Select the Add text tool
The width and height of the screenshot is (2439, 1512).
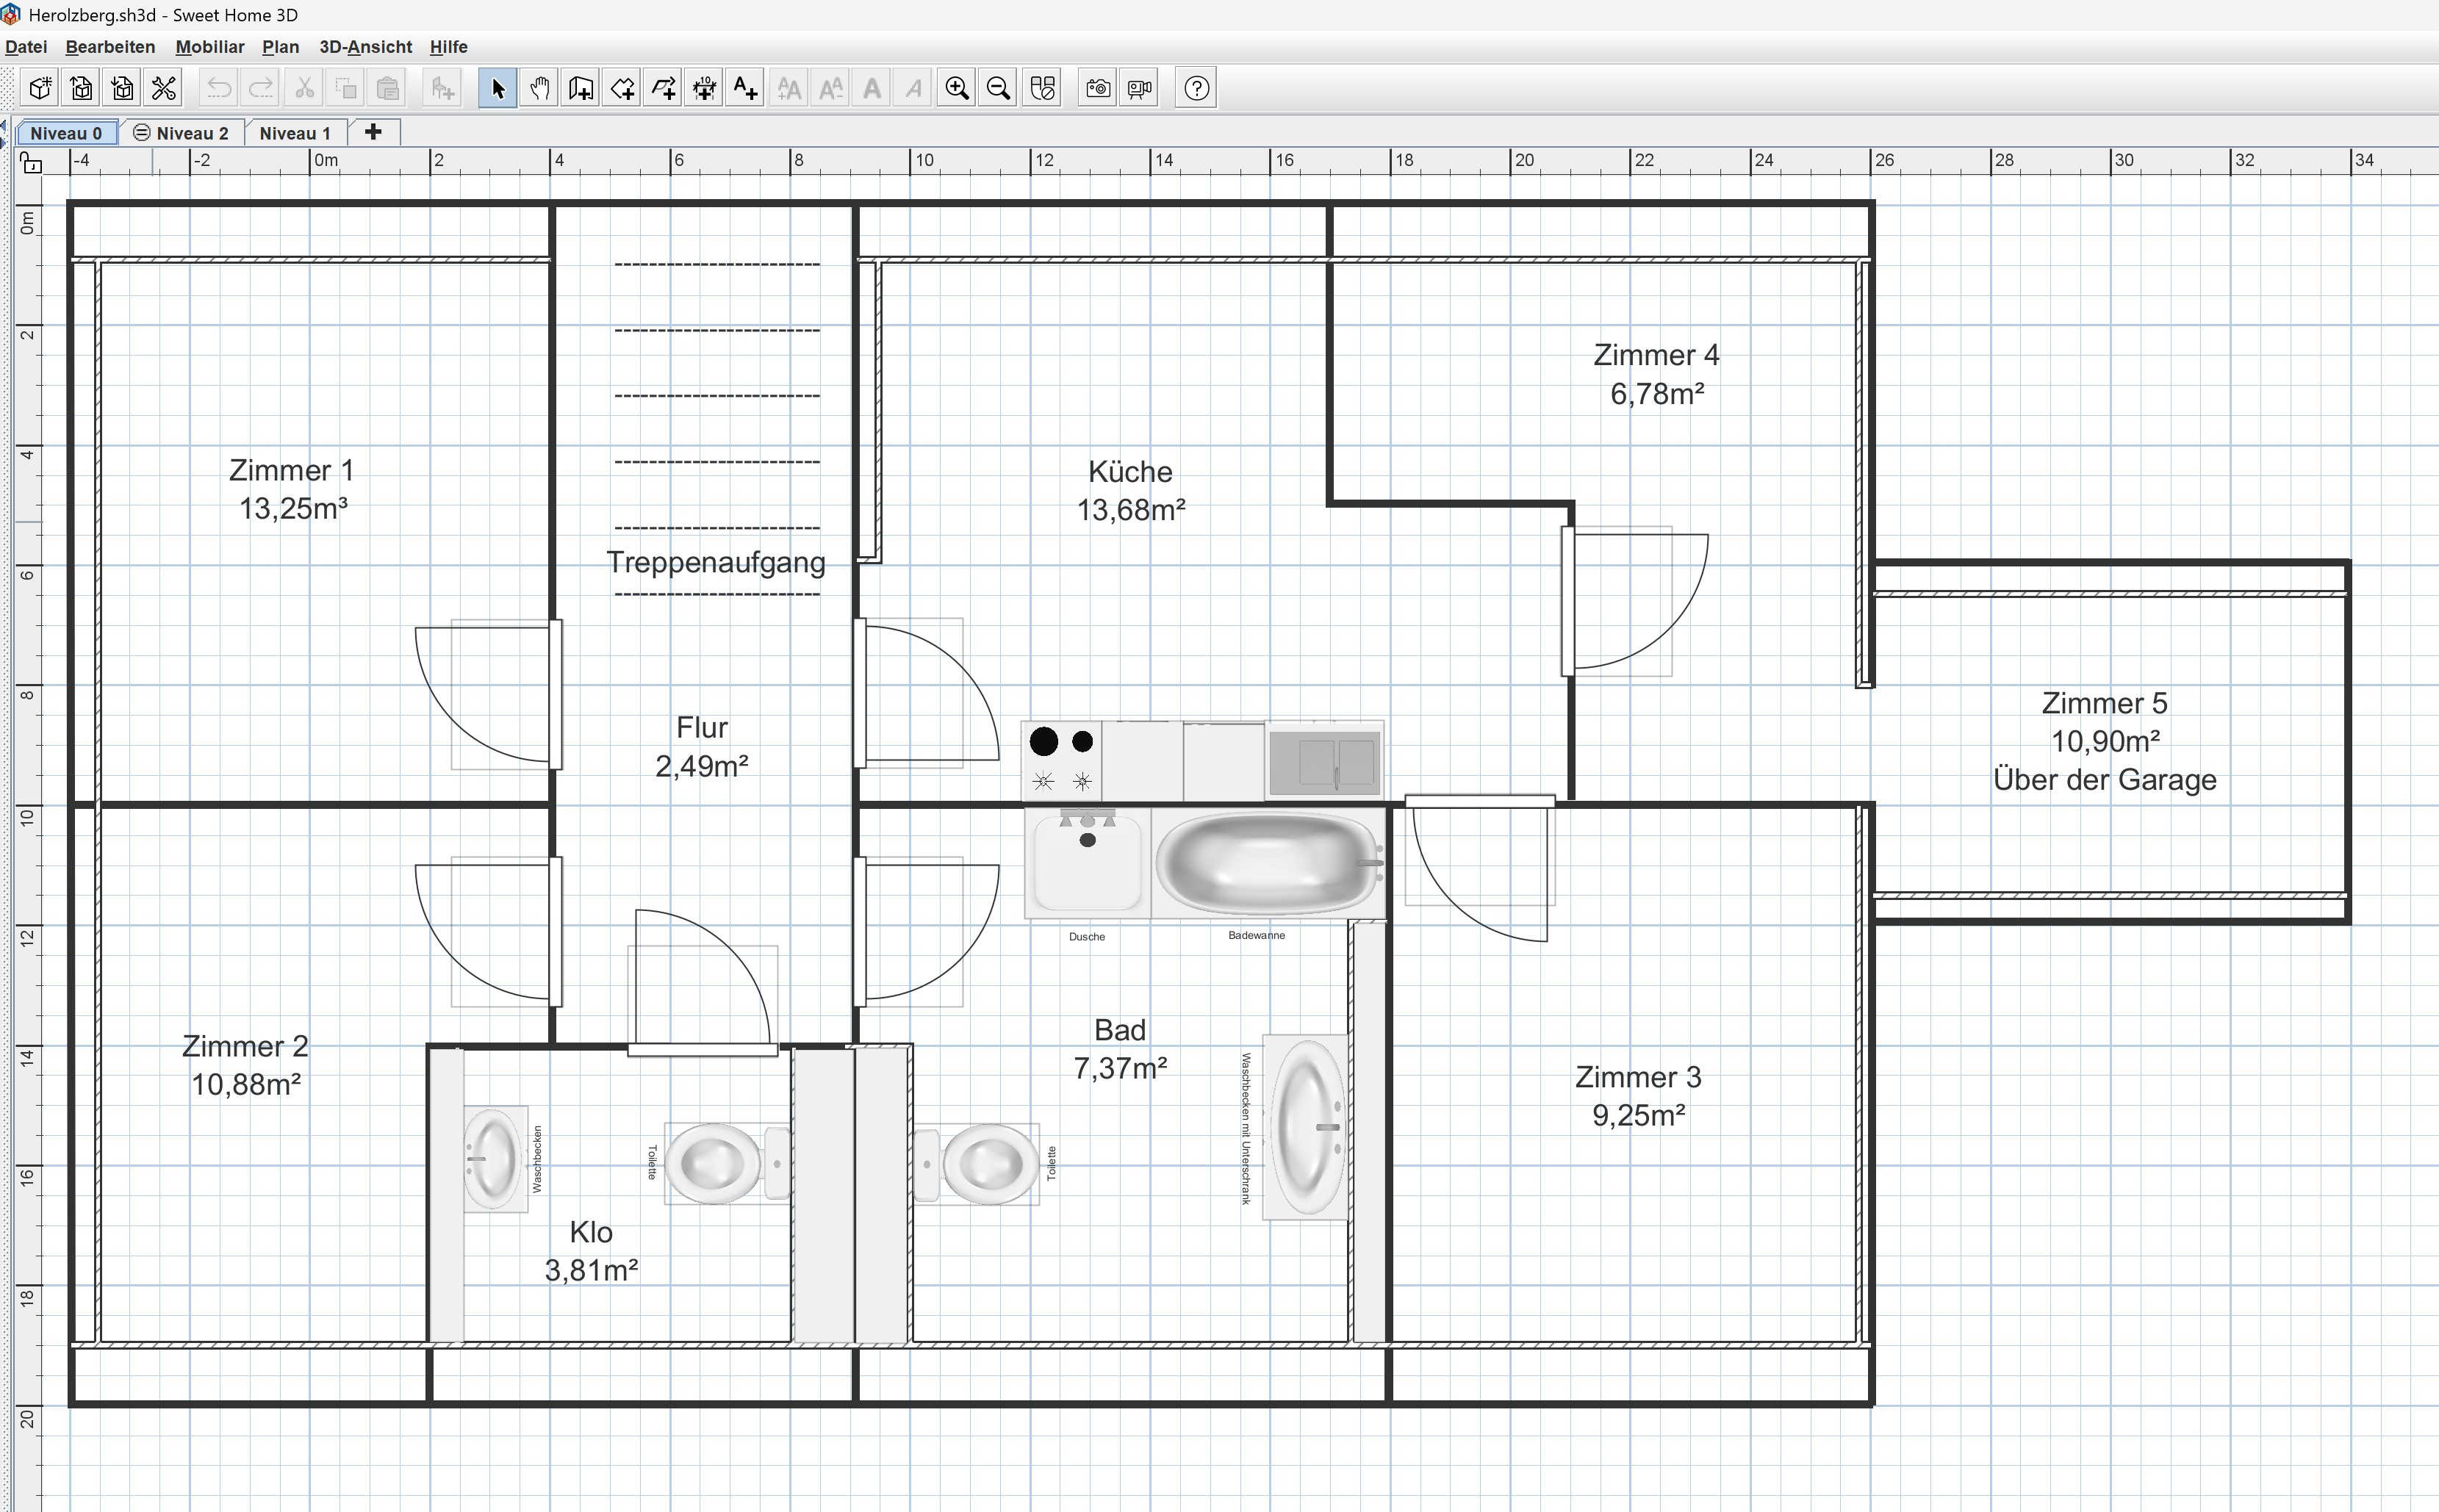(746, 89)
